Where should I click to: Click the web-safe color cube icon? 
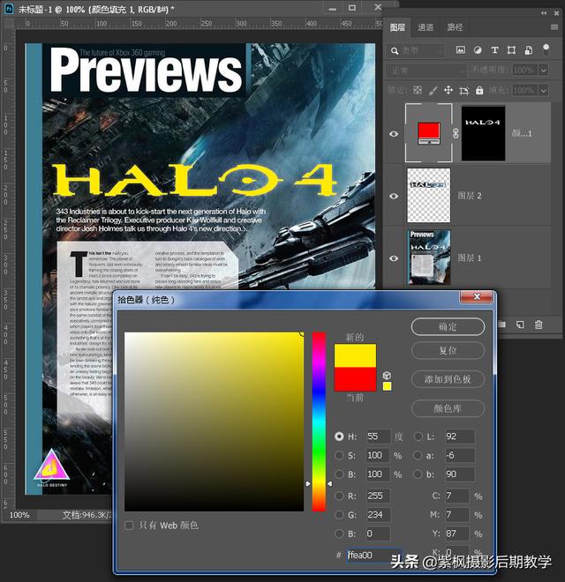point(387,376)
